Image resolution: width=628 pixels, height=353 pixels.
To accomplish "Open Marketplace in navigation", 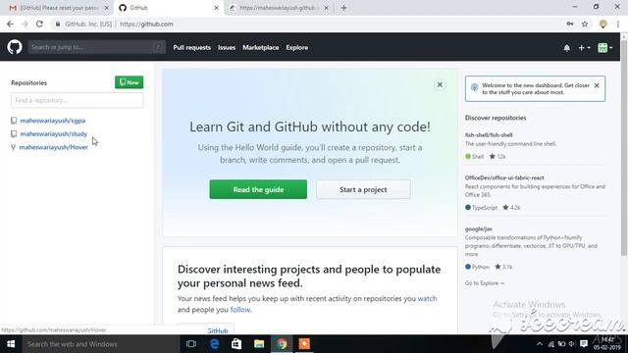I will (x=261, y=47).
